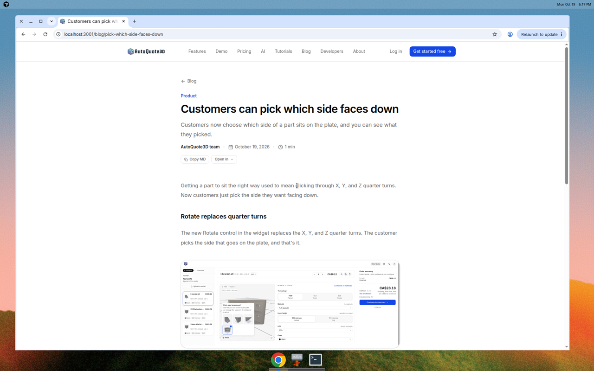Click Relaunch to update button

click(x=539, y=34)
